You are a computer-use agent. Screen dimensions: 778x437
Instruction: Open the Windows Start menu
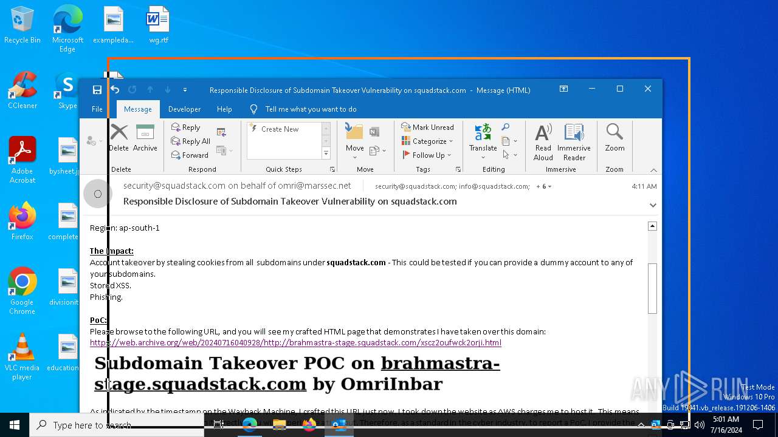(15, 425)
